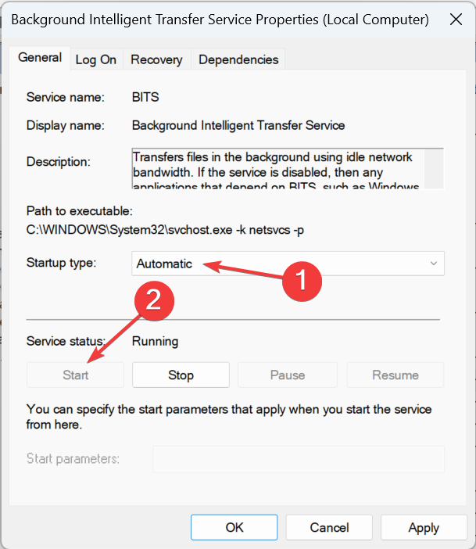Click the red number 1 annotation marker
476x549 pixels.
click(x=302, y=281)
